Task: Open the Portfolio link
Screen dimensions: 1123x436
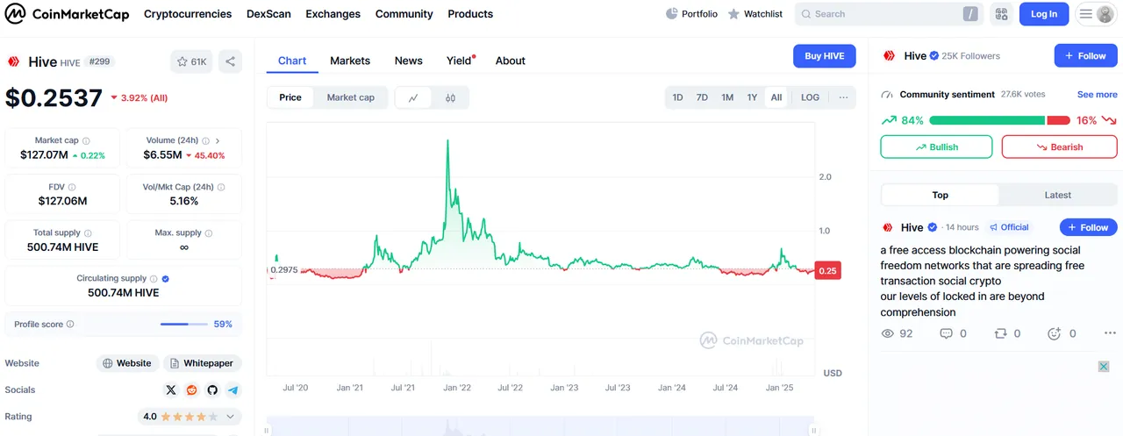Action: [691, 14]
